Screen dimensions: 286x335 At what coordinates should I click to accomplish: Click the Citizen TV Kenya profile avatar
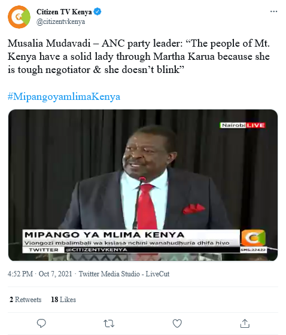click(19, 17)
